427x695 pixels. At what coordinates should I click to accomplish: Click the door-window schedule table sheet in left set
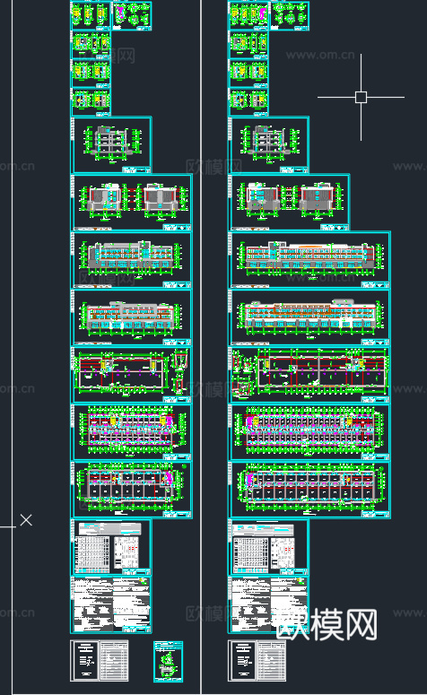pyautogui.click(x=111, y=547)
